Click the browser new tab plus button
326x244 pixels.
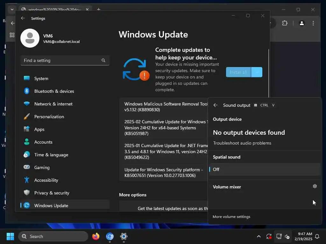click(x=99, y=9)
